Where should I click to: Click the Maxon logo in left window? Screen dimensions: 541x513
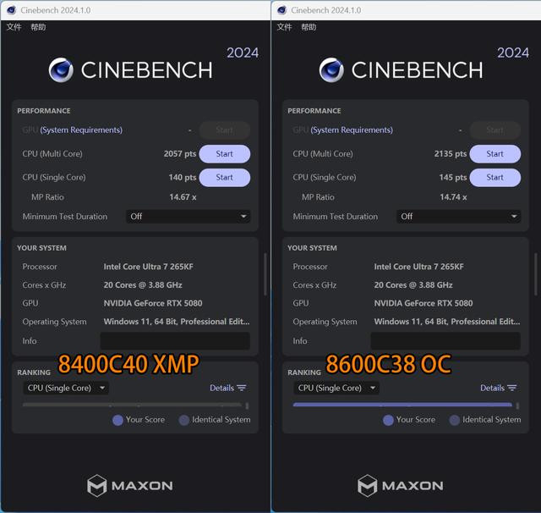click(x=129, y=485)
